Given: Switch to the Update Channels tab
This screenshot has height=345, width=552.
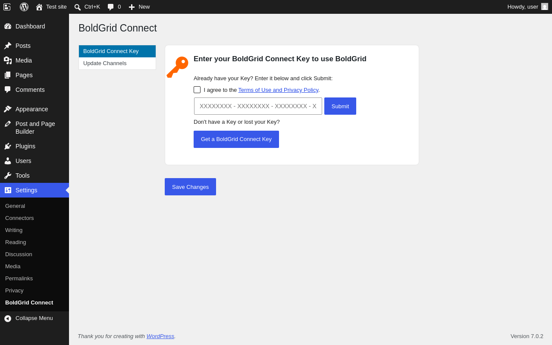Looking at the screenshot, I should tap(117, 63).
